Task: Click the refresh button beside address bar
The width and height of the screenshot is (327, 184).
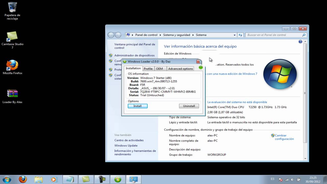Action: click(240, 35)
